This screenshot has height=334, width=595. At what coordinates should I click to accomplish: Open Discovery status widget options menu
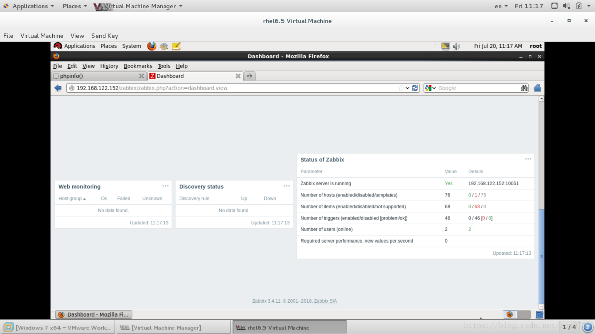tap(287, 186)
